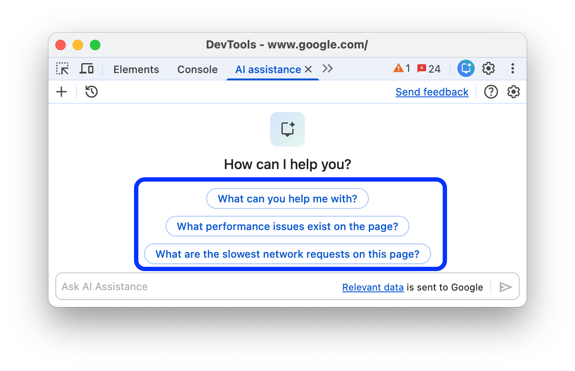Click the Ask AI Assistance input field
The height and width of the screenshot is (371, 575).
(195, 287)
